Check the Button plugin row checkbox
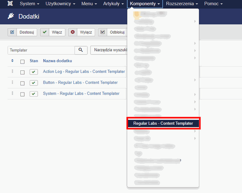The height and width of the screenshot is (193, 242). pos(22,83)
